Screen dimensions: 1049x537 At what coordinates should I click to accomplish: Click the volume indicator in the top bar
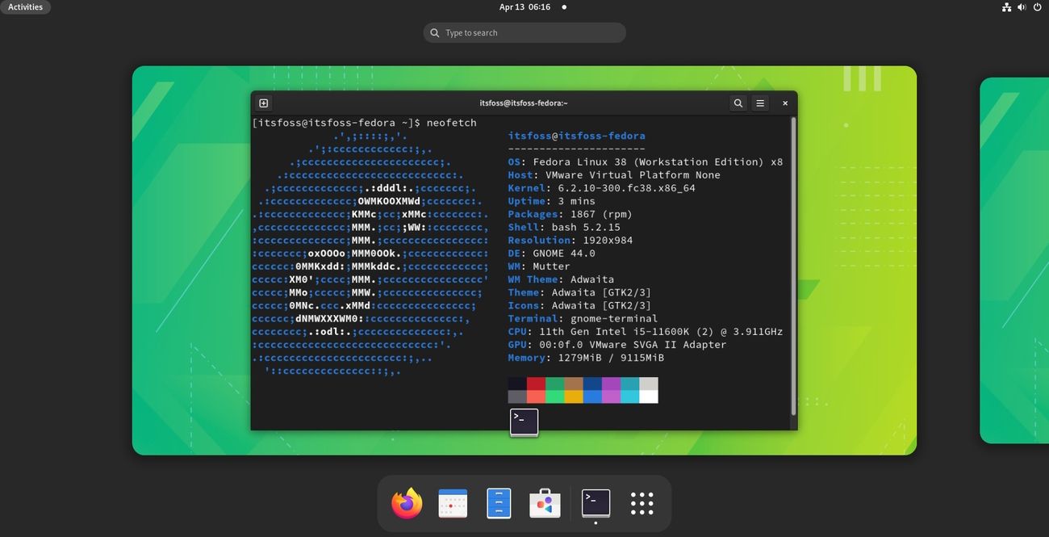[x=1021, y=6]
